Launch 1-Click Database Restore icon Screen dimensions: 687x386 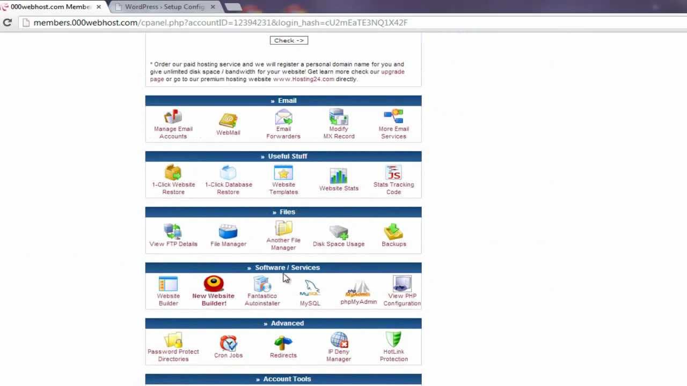click(228, 172)
